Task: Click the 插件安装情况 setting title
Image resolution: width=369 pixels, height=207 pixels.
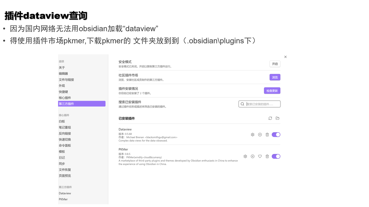Action: tap(128, 89)
